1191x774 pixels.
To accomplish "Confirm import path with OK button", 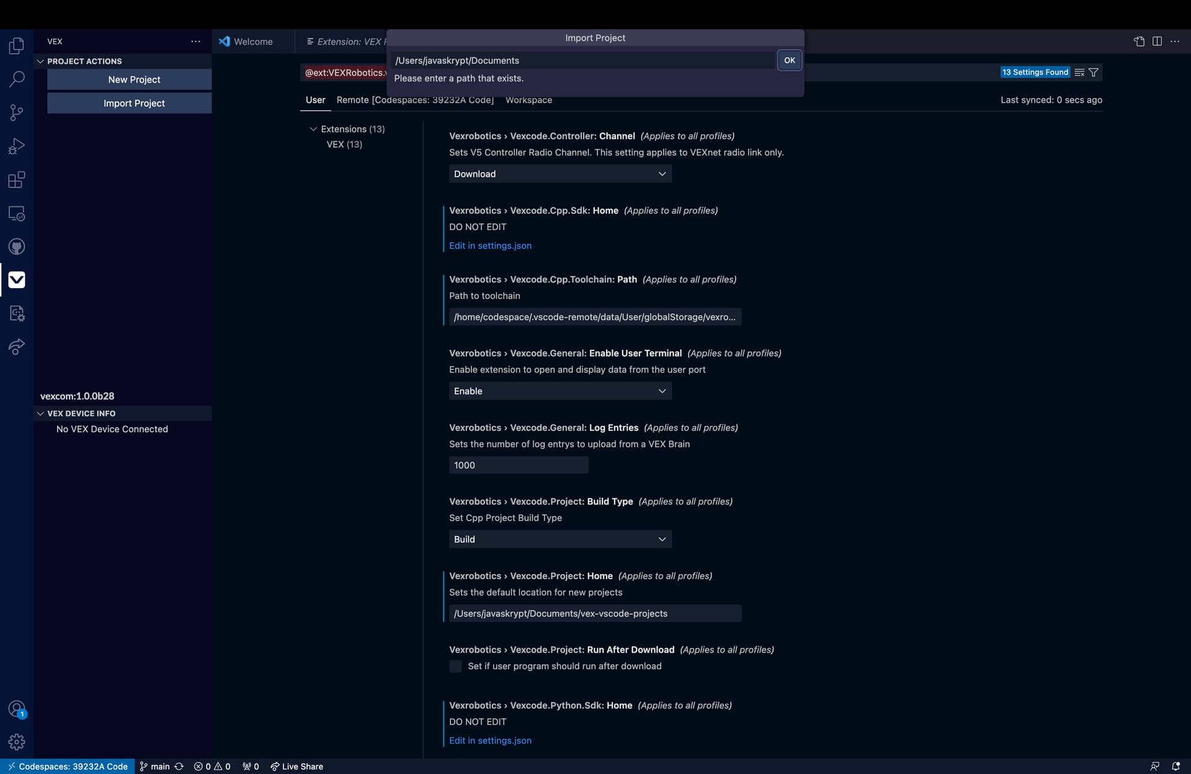I will 789,60.
